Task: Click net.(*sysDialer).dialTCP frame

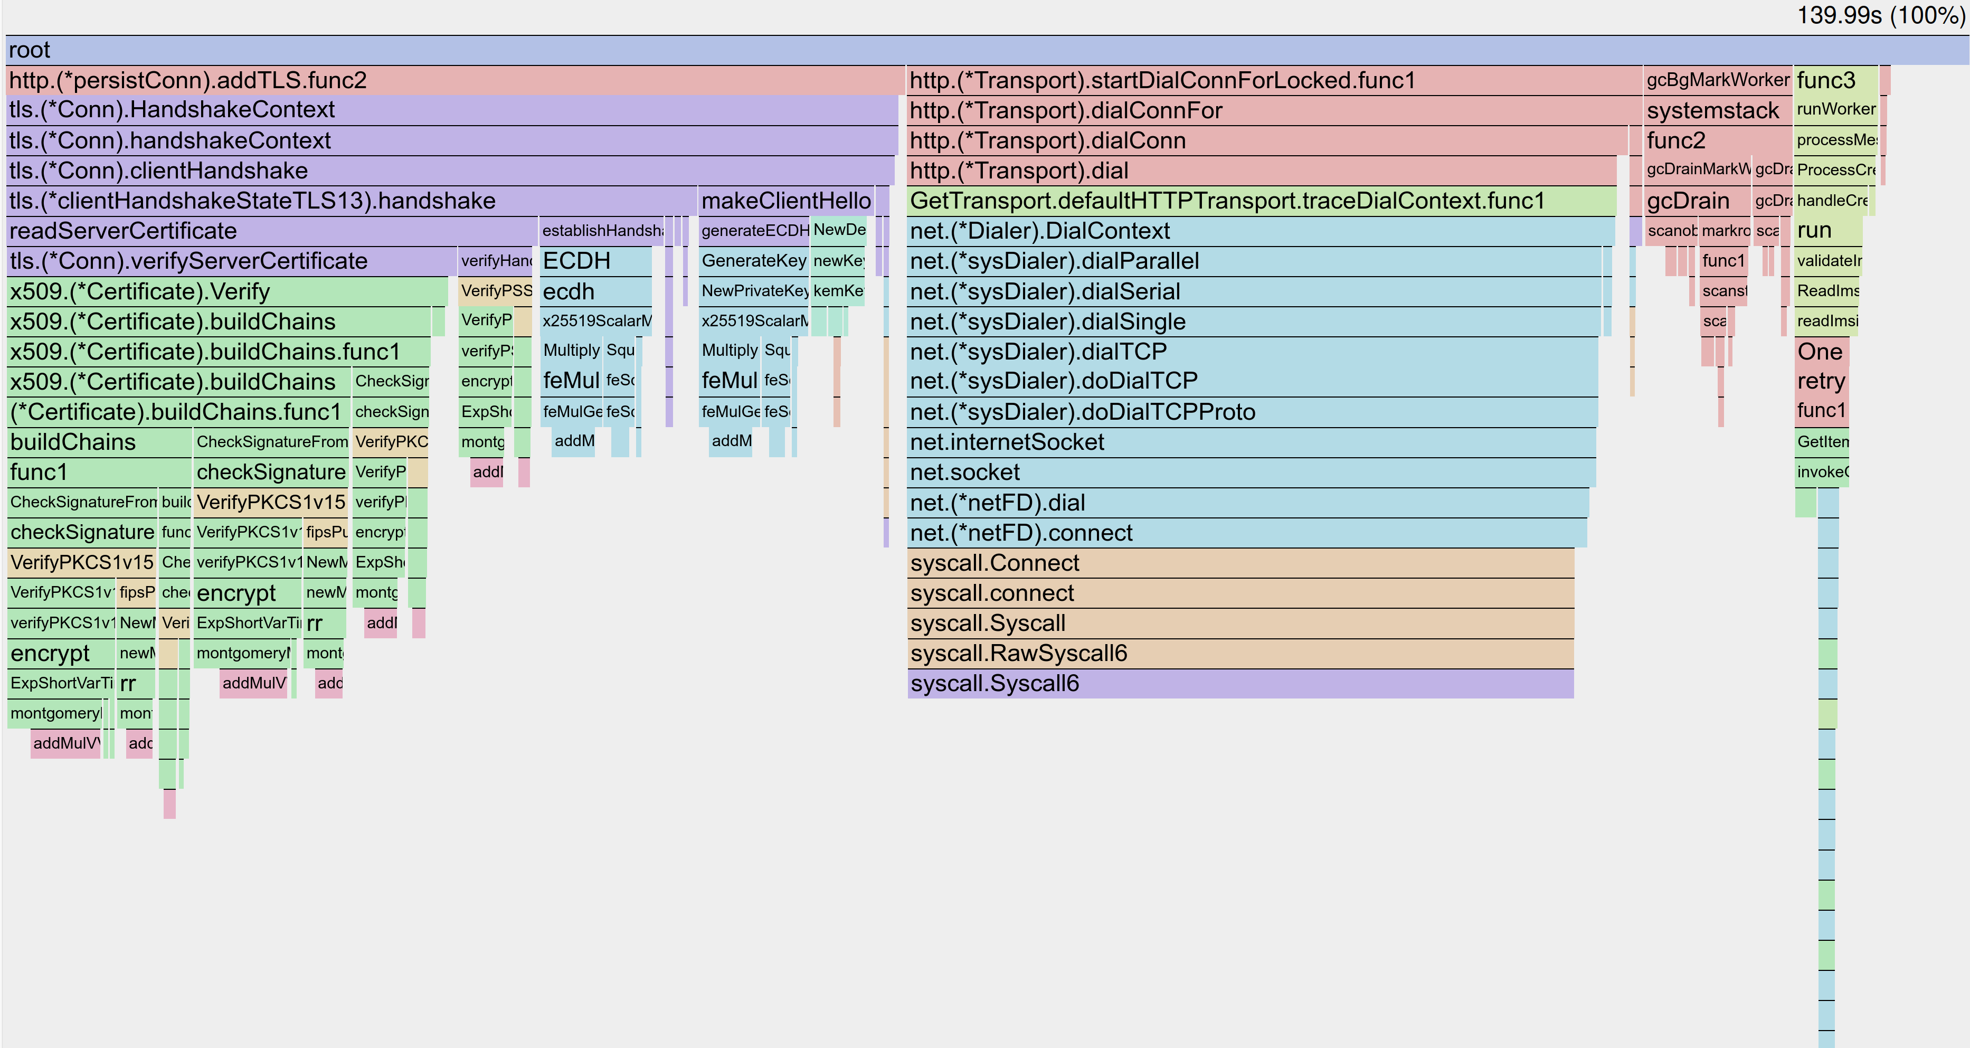Action: [1253, 352]
